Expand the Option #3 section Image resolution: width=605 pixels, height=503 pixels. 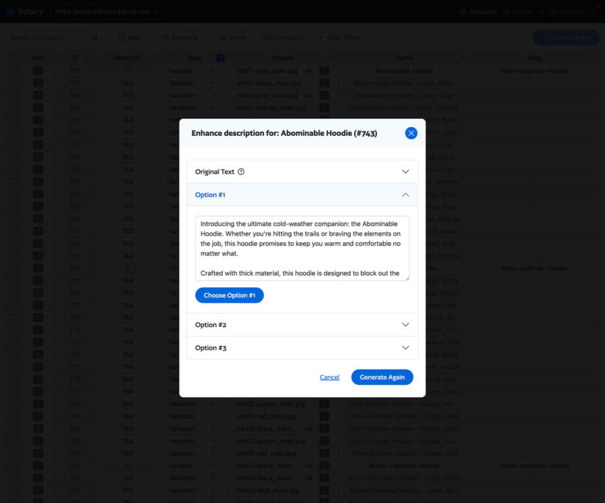[x=404, y=347]
